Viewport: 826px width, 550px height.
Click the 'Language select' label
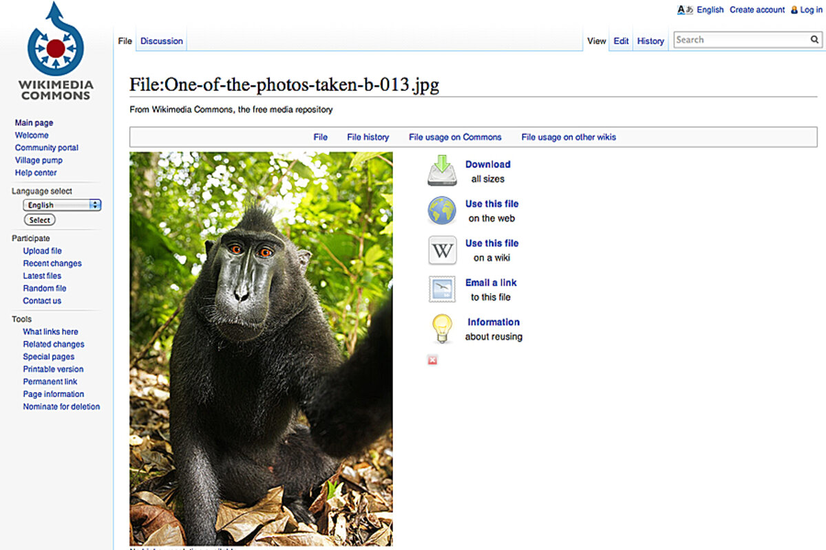click(x=42, y=191)
